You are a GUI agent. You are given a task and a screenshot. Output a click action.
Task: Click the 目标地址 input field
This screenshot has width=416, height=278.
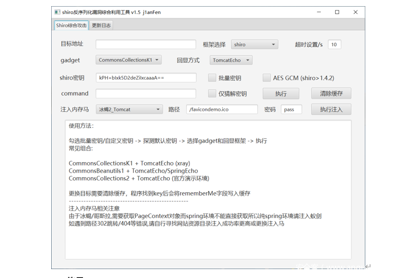click(146, 45)
